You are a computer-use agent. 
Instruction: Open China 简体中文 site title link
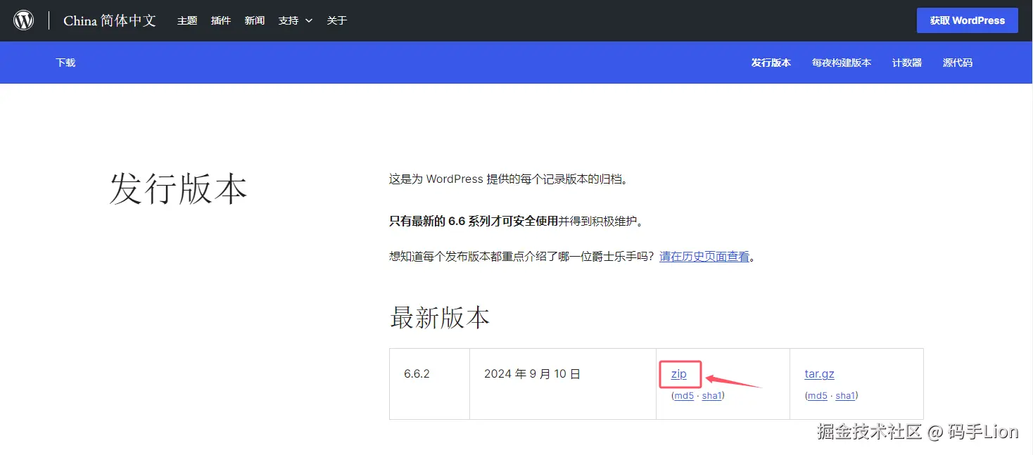click(110, 20)
